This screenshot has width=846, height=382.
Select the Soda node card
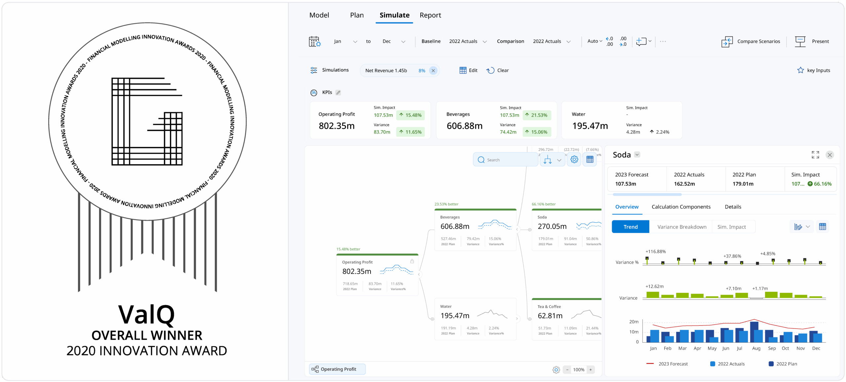click(x=566, y=229)
